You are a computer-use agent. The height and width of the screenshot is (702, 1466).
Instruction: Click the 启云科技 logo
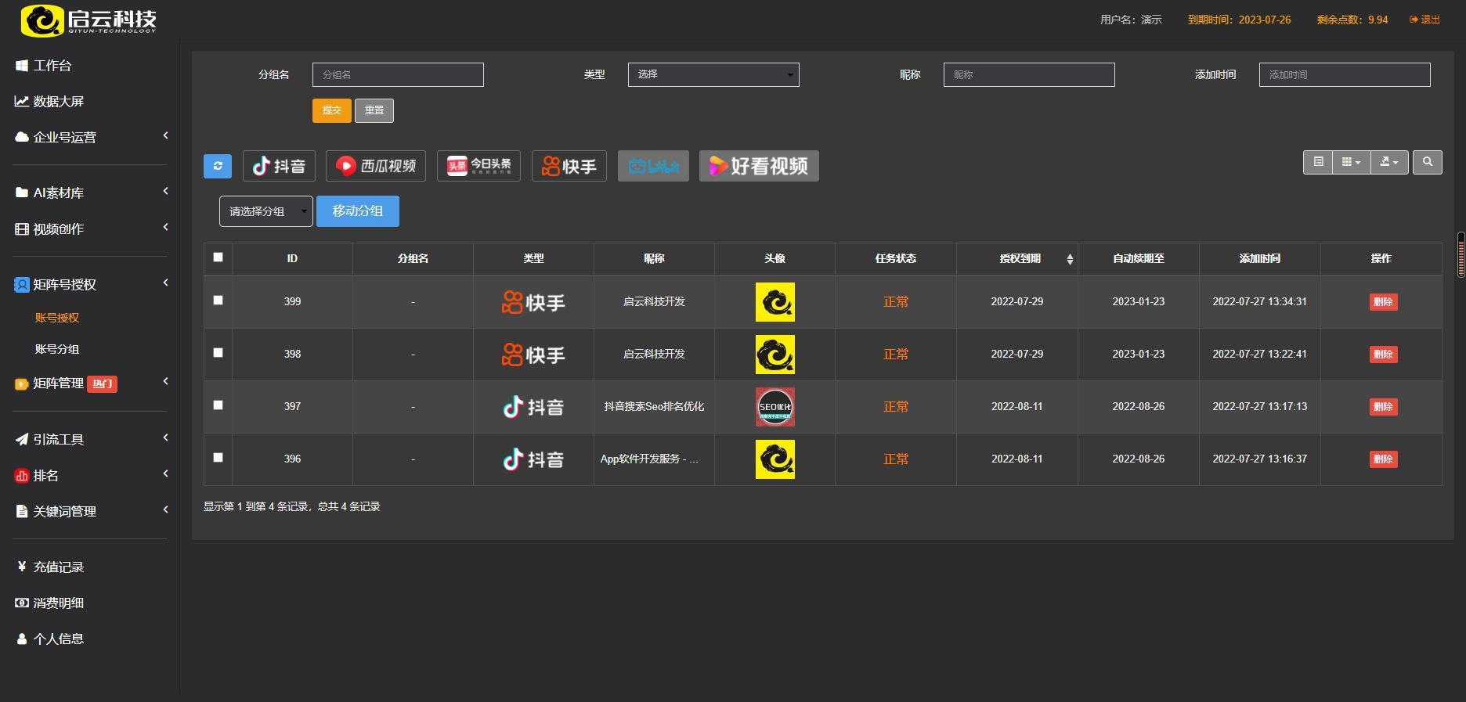coord(88,20)
